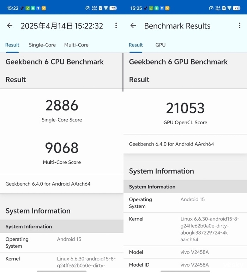
Task: Switch to the Single-Core tab
Action: [42, 45]
